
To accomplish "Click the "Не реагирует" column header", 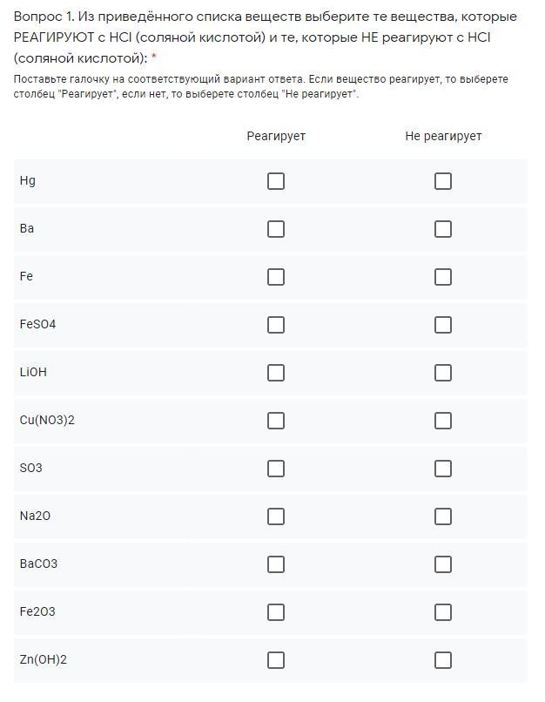I will (x=443, y=136).
